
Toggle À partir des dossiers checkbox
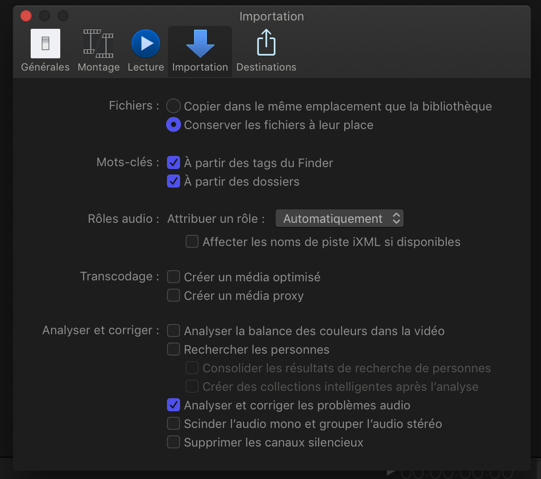pyautogui.click(x=174, y=181)
